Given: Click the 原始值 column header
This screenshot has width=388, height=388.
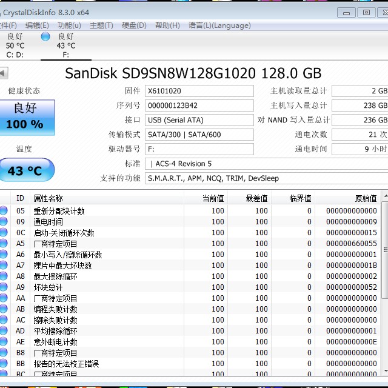Looking at the screenshot, I should pyautogui.click(x=347, y=198).
